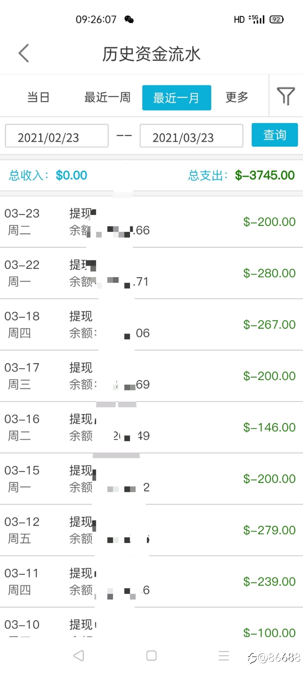Open the 03-12 withdrawal of $-279.00
The height and width of the screenshot is (674, 303).
[151, 530]
